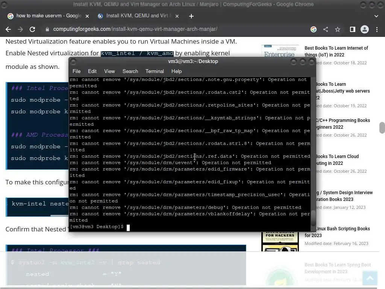The width and height of the screenshot is (385, 289).
Task: Open terminal View menu
Action: click(x=109, y=71)
